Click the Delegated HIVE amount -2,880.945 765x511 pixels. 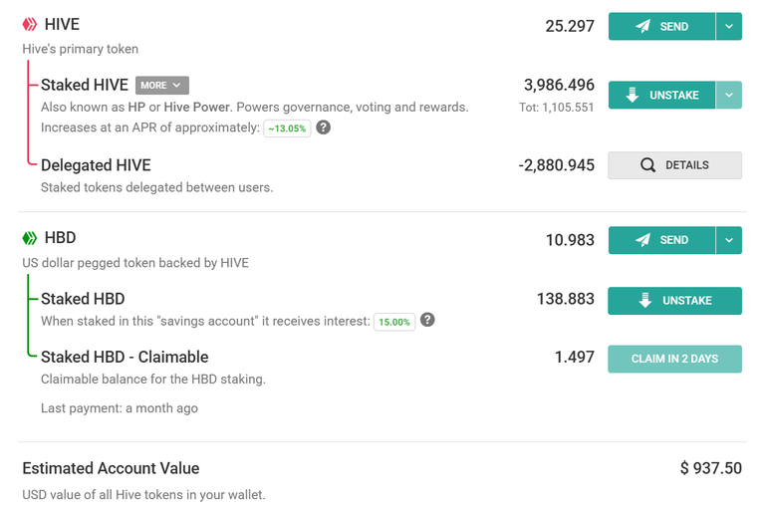pos(556,165)
